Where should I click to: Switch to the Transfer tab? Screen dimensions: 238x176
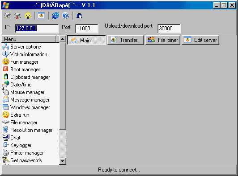tap(126, 40)
